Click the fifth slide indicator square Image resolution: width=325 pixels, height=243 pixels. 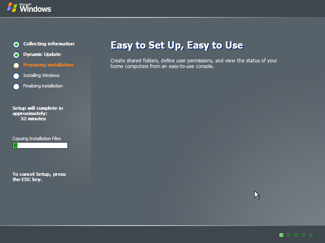click(x=310, y=235)
